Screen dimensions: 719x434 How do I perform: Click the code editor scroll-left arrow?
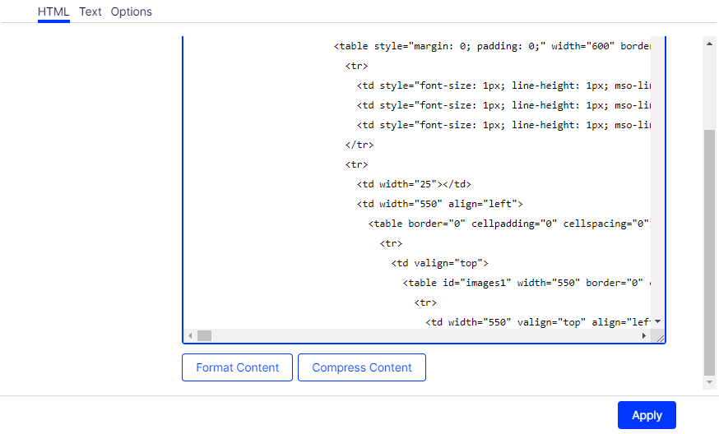click(x=190, y=336)
